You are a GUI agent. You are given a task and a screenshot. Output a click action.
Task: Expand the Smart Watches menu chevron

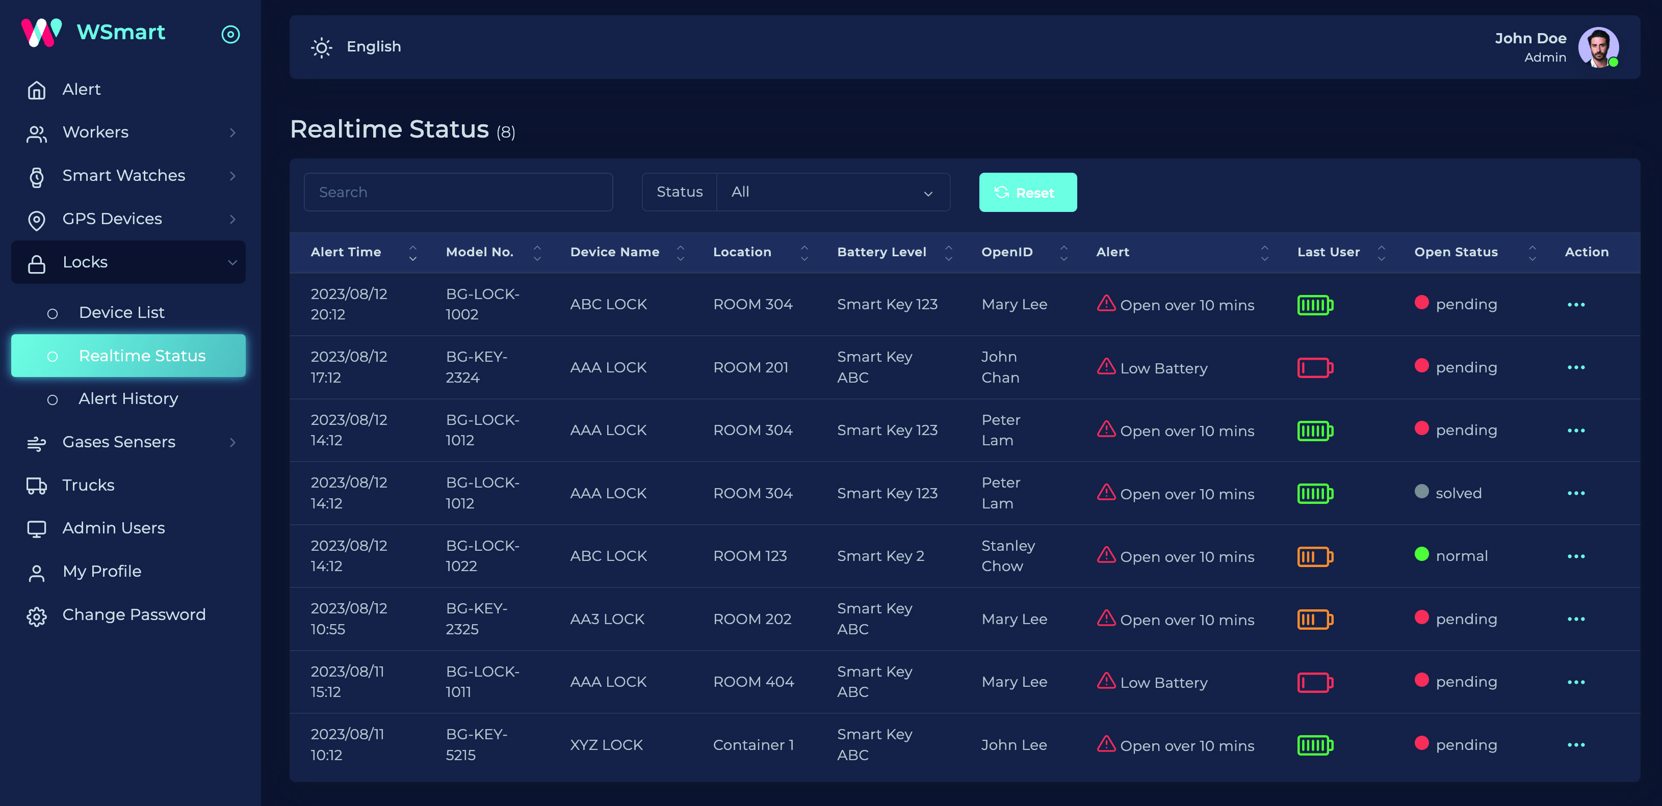[x=232, y=176]
